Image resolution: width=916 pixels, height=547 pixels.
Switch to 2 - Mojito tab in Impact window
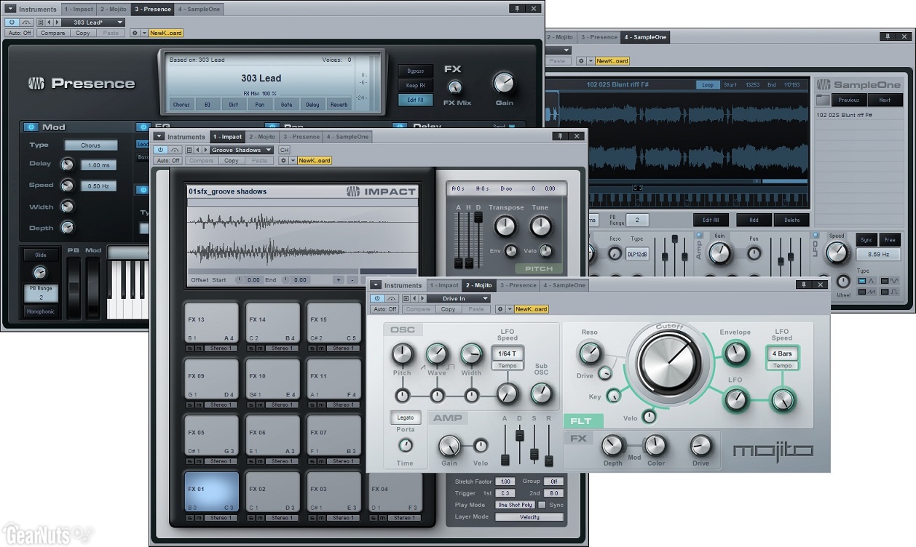tap(262, 136)
